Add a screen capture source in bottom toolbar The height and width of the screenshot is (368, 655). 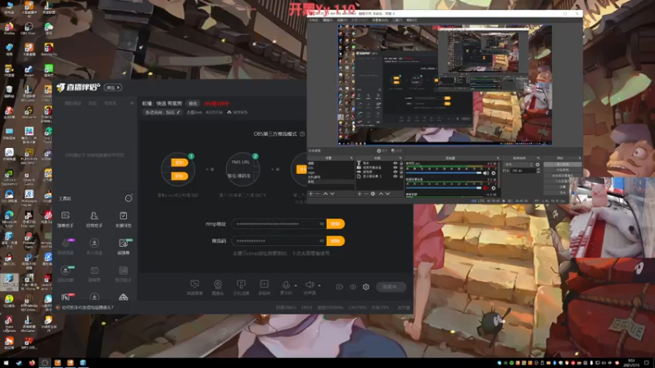click(x=195, y=287)
